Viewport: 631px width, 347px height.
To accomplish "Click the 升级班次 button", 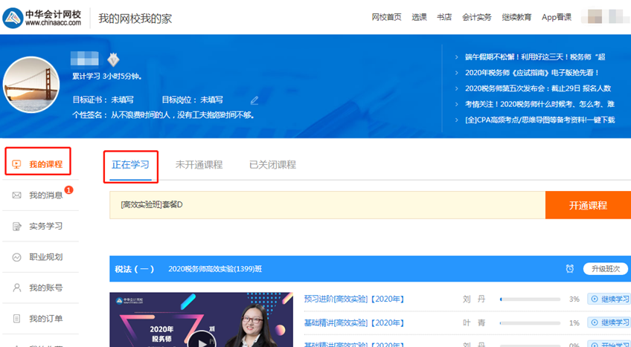I will 605,269.
